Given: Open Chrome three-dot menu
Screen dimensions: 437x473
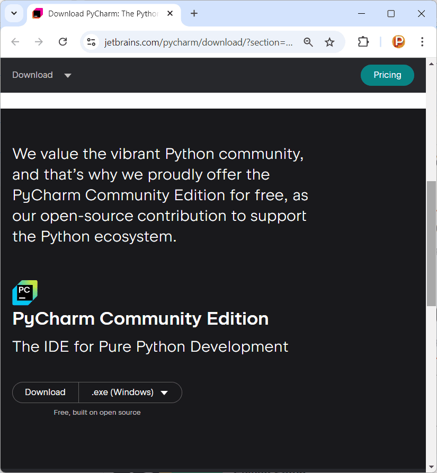Looking at the screenshot, I should 422,42.
